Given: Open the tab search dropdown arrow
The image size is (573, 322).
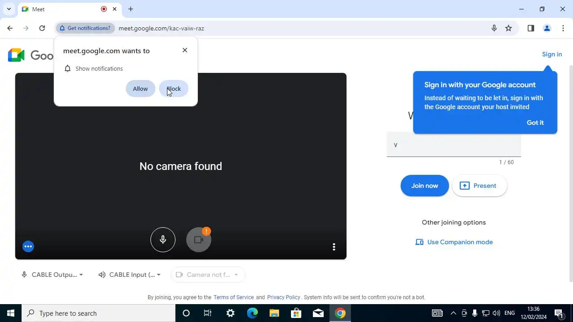Looking at the screenshot, I should pyautogui.click(x=9, y=9).
